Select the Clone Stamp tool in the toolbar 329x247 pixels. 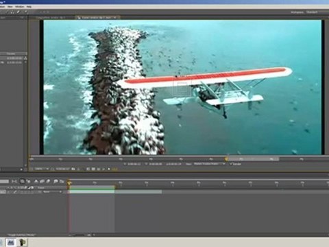[12, 12]
